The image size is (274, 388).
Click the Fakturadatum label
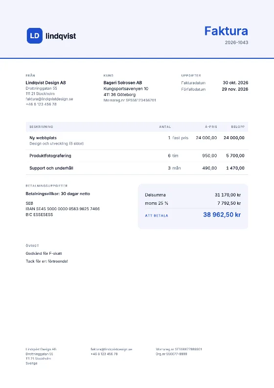pyautogui.click(x=193, y=83)
